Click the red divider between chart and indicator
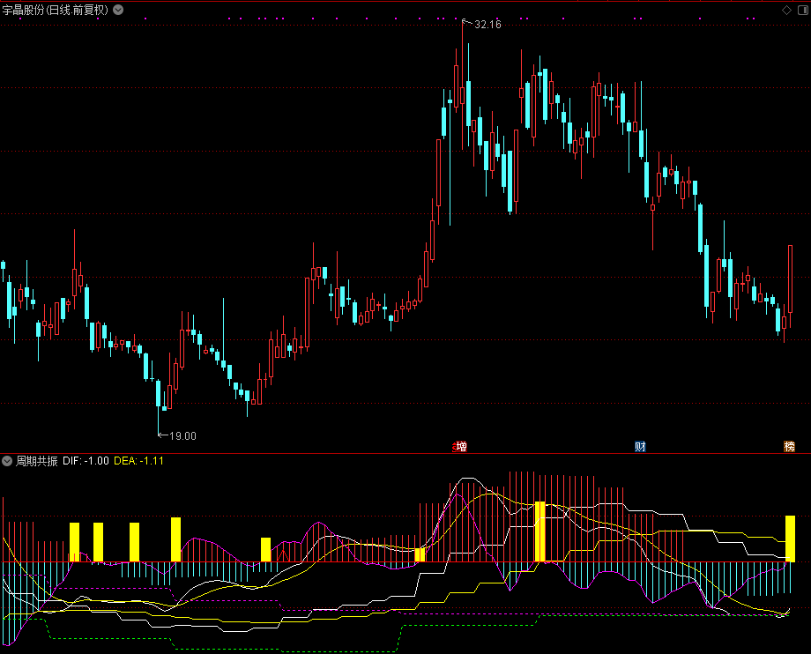Image resolution: width=811 pixels, height=654 pixels. coord(405,454)
